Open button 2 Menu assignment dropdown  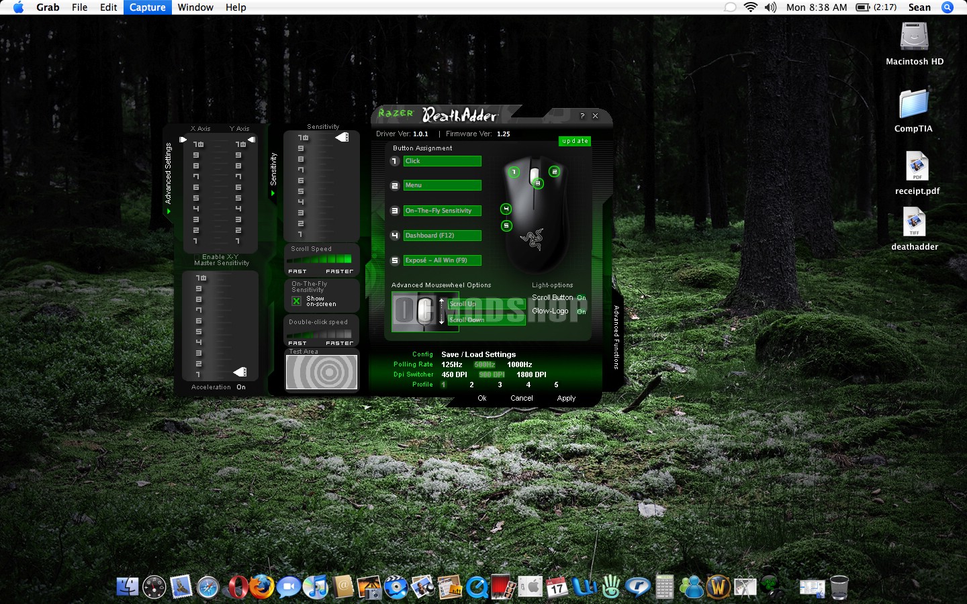[x=443, y=185]
